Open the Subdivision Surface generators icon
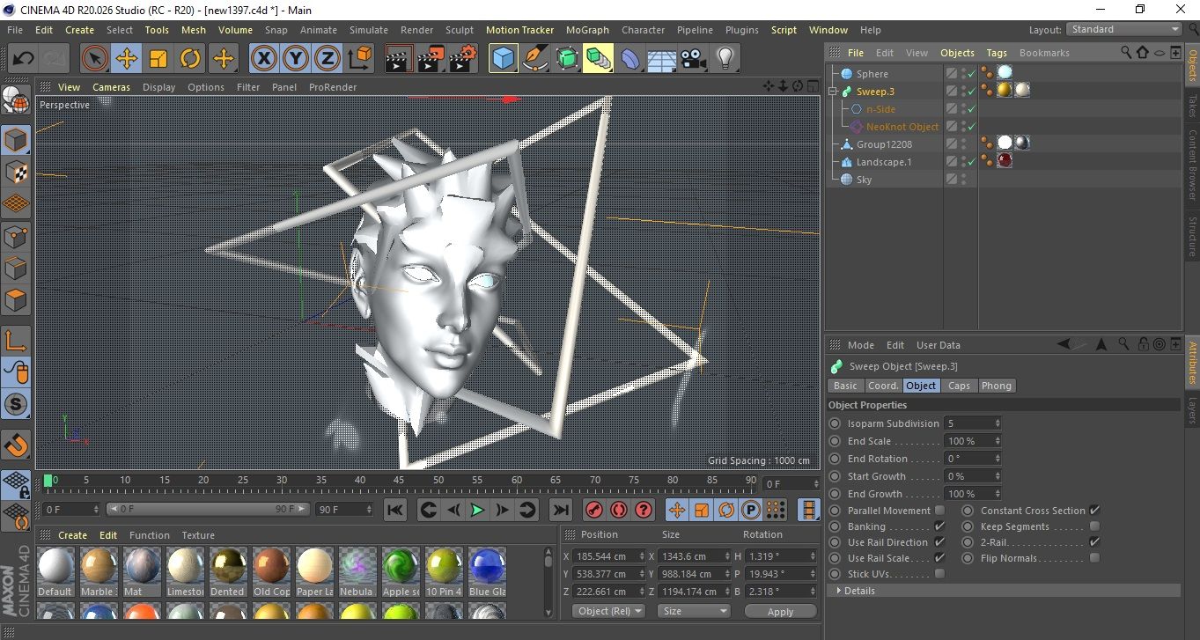 [x=567, y=59]
